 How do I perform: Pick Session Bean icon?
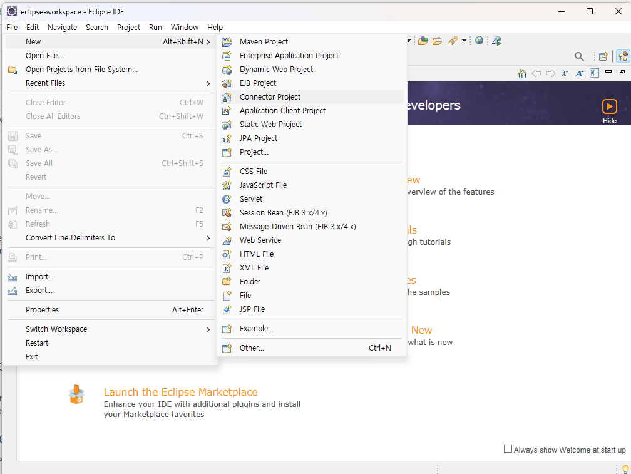pos(227,213)
